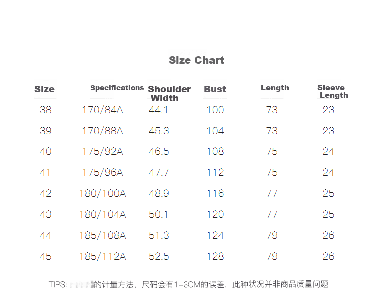Select shoulder width value 44.1
This screenshot has width=374, height=288.
click(x=158, y=110)
